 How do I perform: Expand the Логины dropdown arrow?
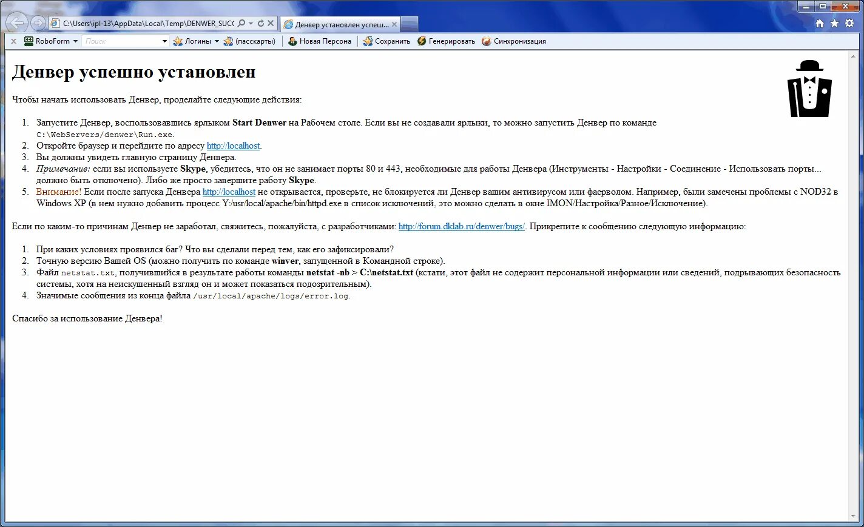tap(217, 41)
